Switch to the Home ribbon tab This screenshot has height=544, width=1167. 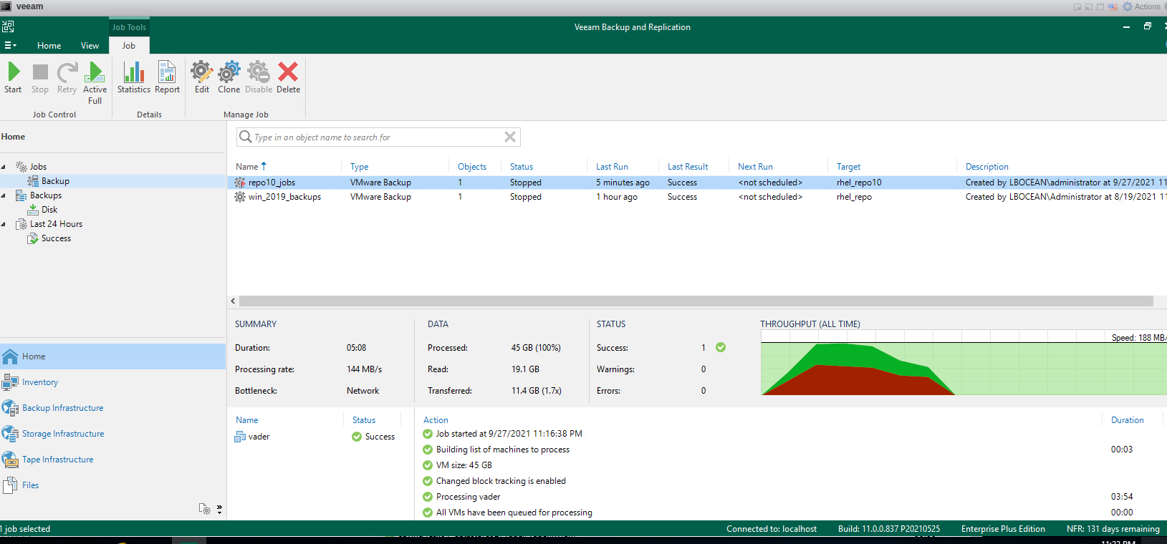pos(49,46)
